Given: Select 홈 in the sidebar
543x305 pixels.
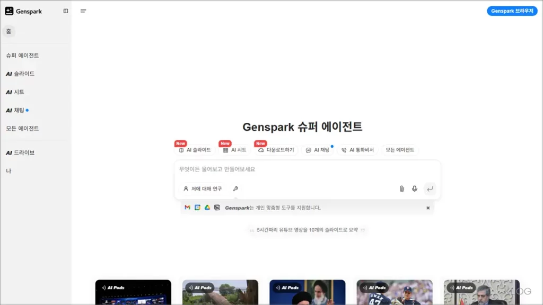Looking at the screenshot, I should pyautogui.click(x=8, y=31).
